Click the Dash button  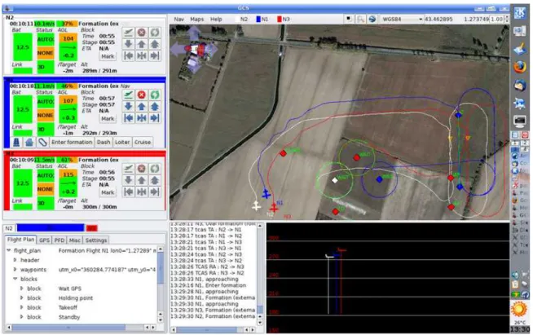pos(104,142)
